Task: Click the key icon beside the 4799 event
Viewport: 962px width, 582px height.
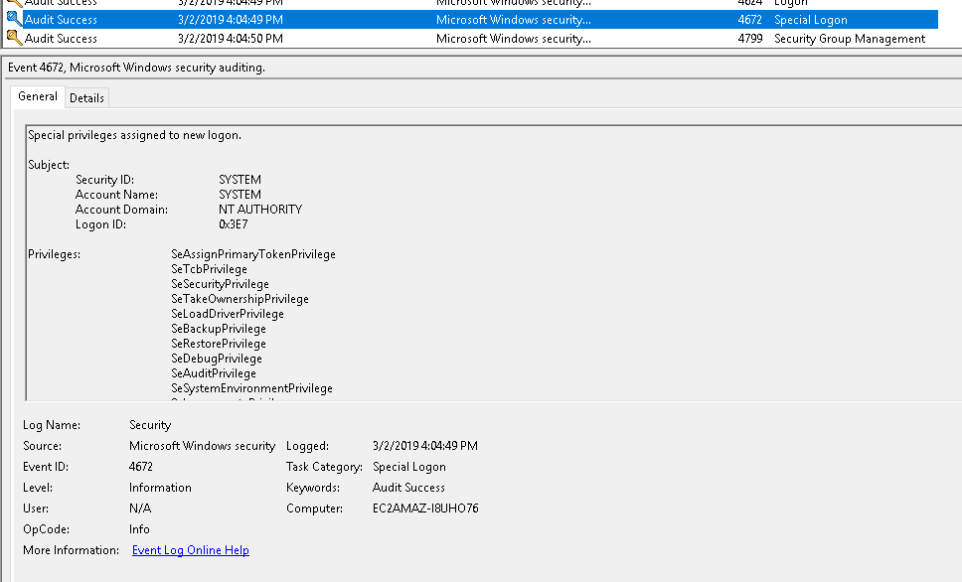Action: 14,39
